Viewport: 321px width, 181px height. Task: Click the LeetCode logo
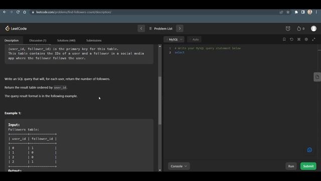point(16,29)
